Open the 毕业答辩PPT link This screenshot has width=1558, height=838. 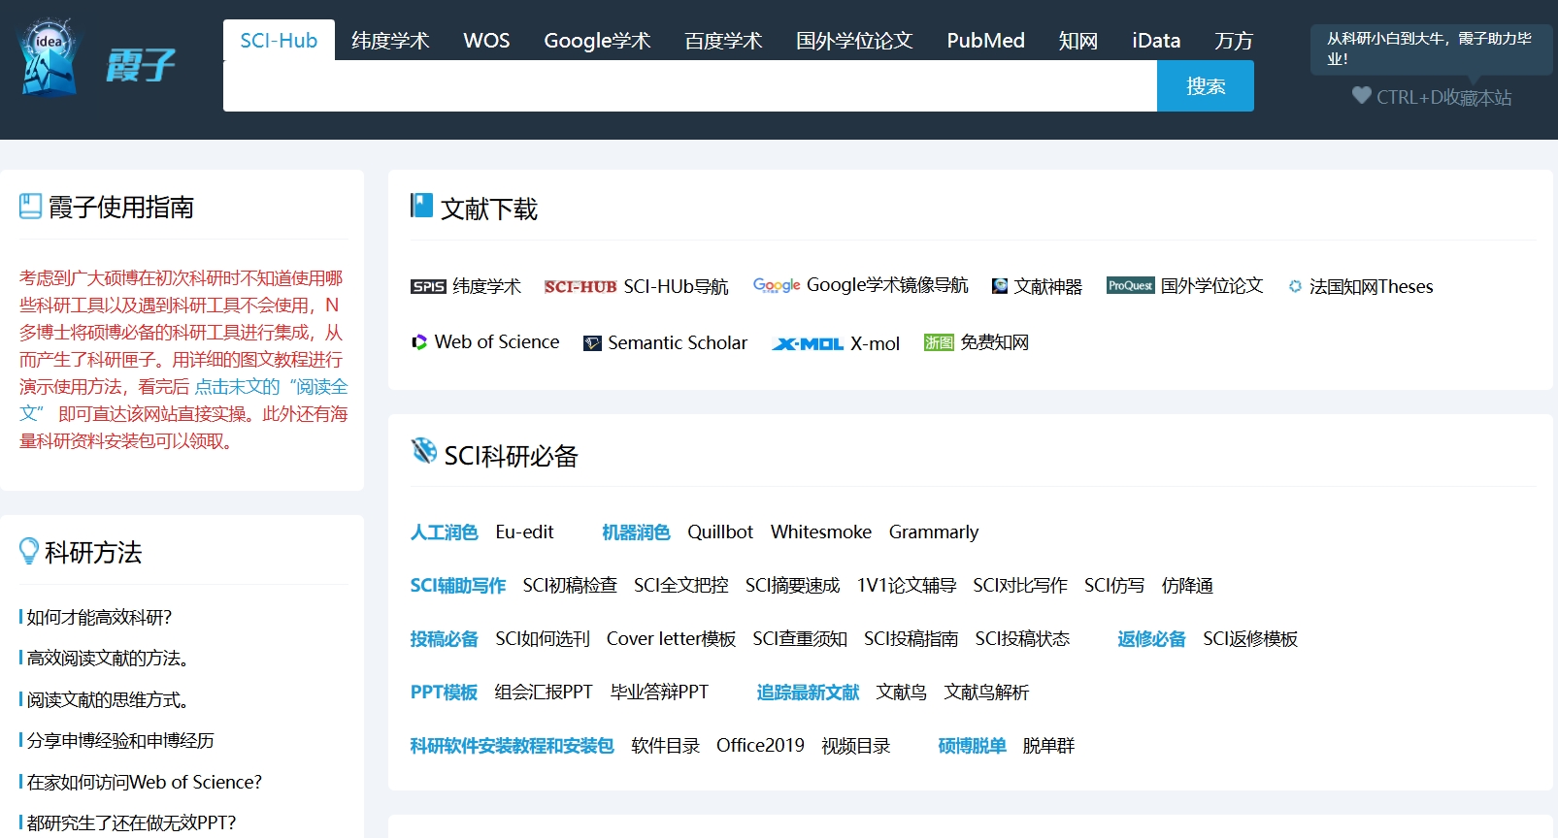pos(659,692)
